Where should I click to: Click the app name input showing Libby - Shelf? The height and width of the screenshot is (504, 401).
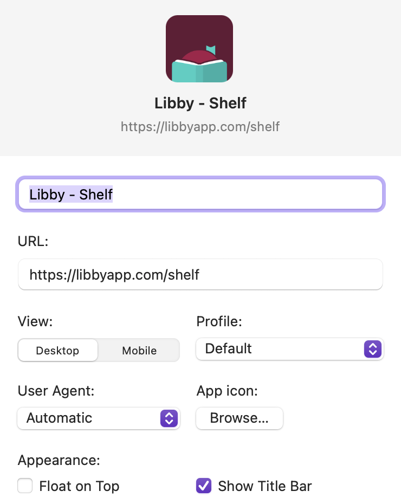click(200, 194)
